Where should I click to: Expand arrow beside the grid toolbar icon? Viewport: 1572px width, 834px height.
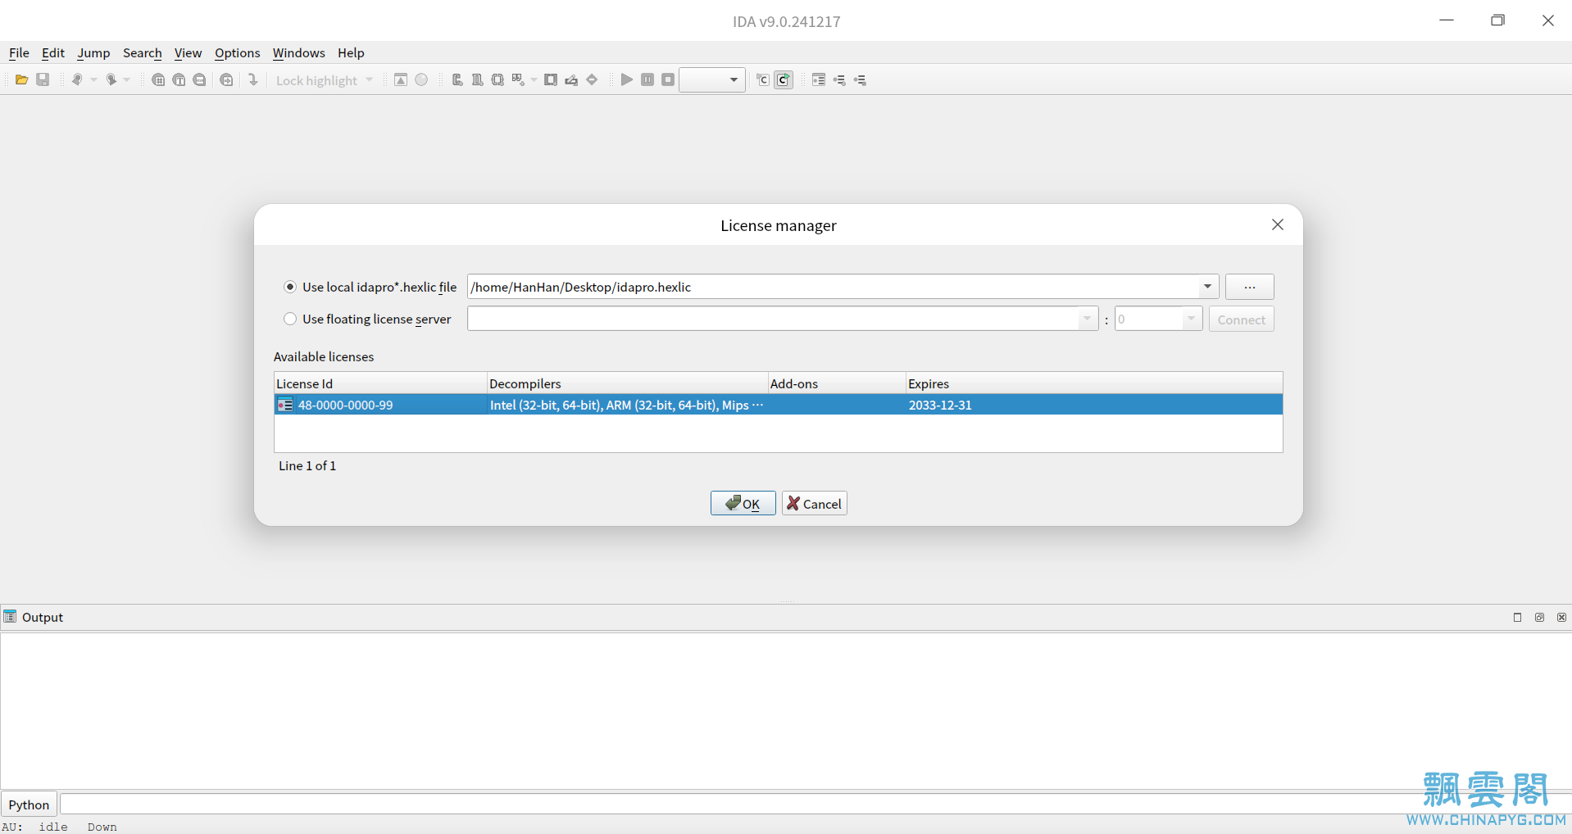click(x=534, y=79)
